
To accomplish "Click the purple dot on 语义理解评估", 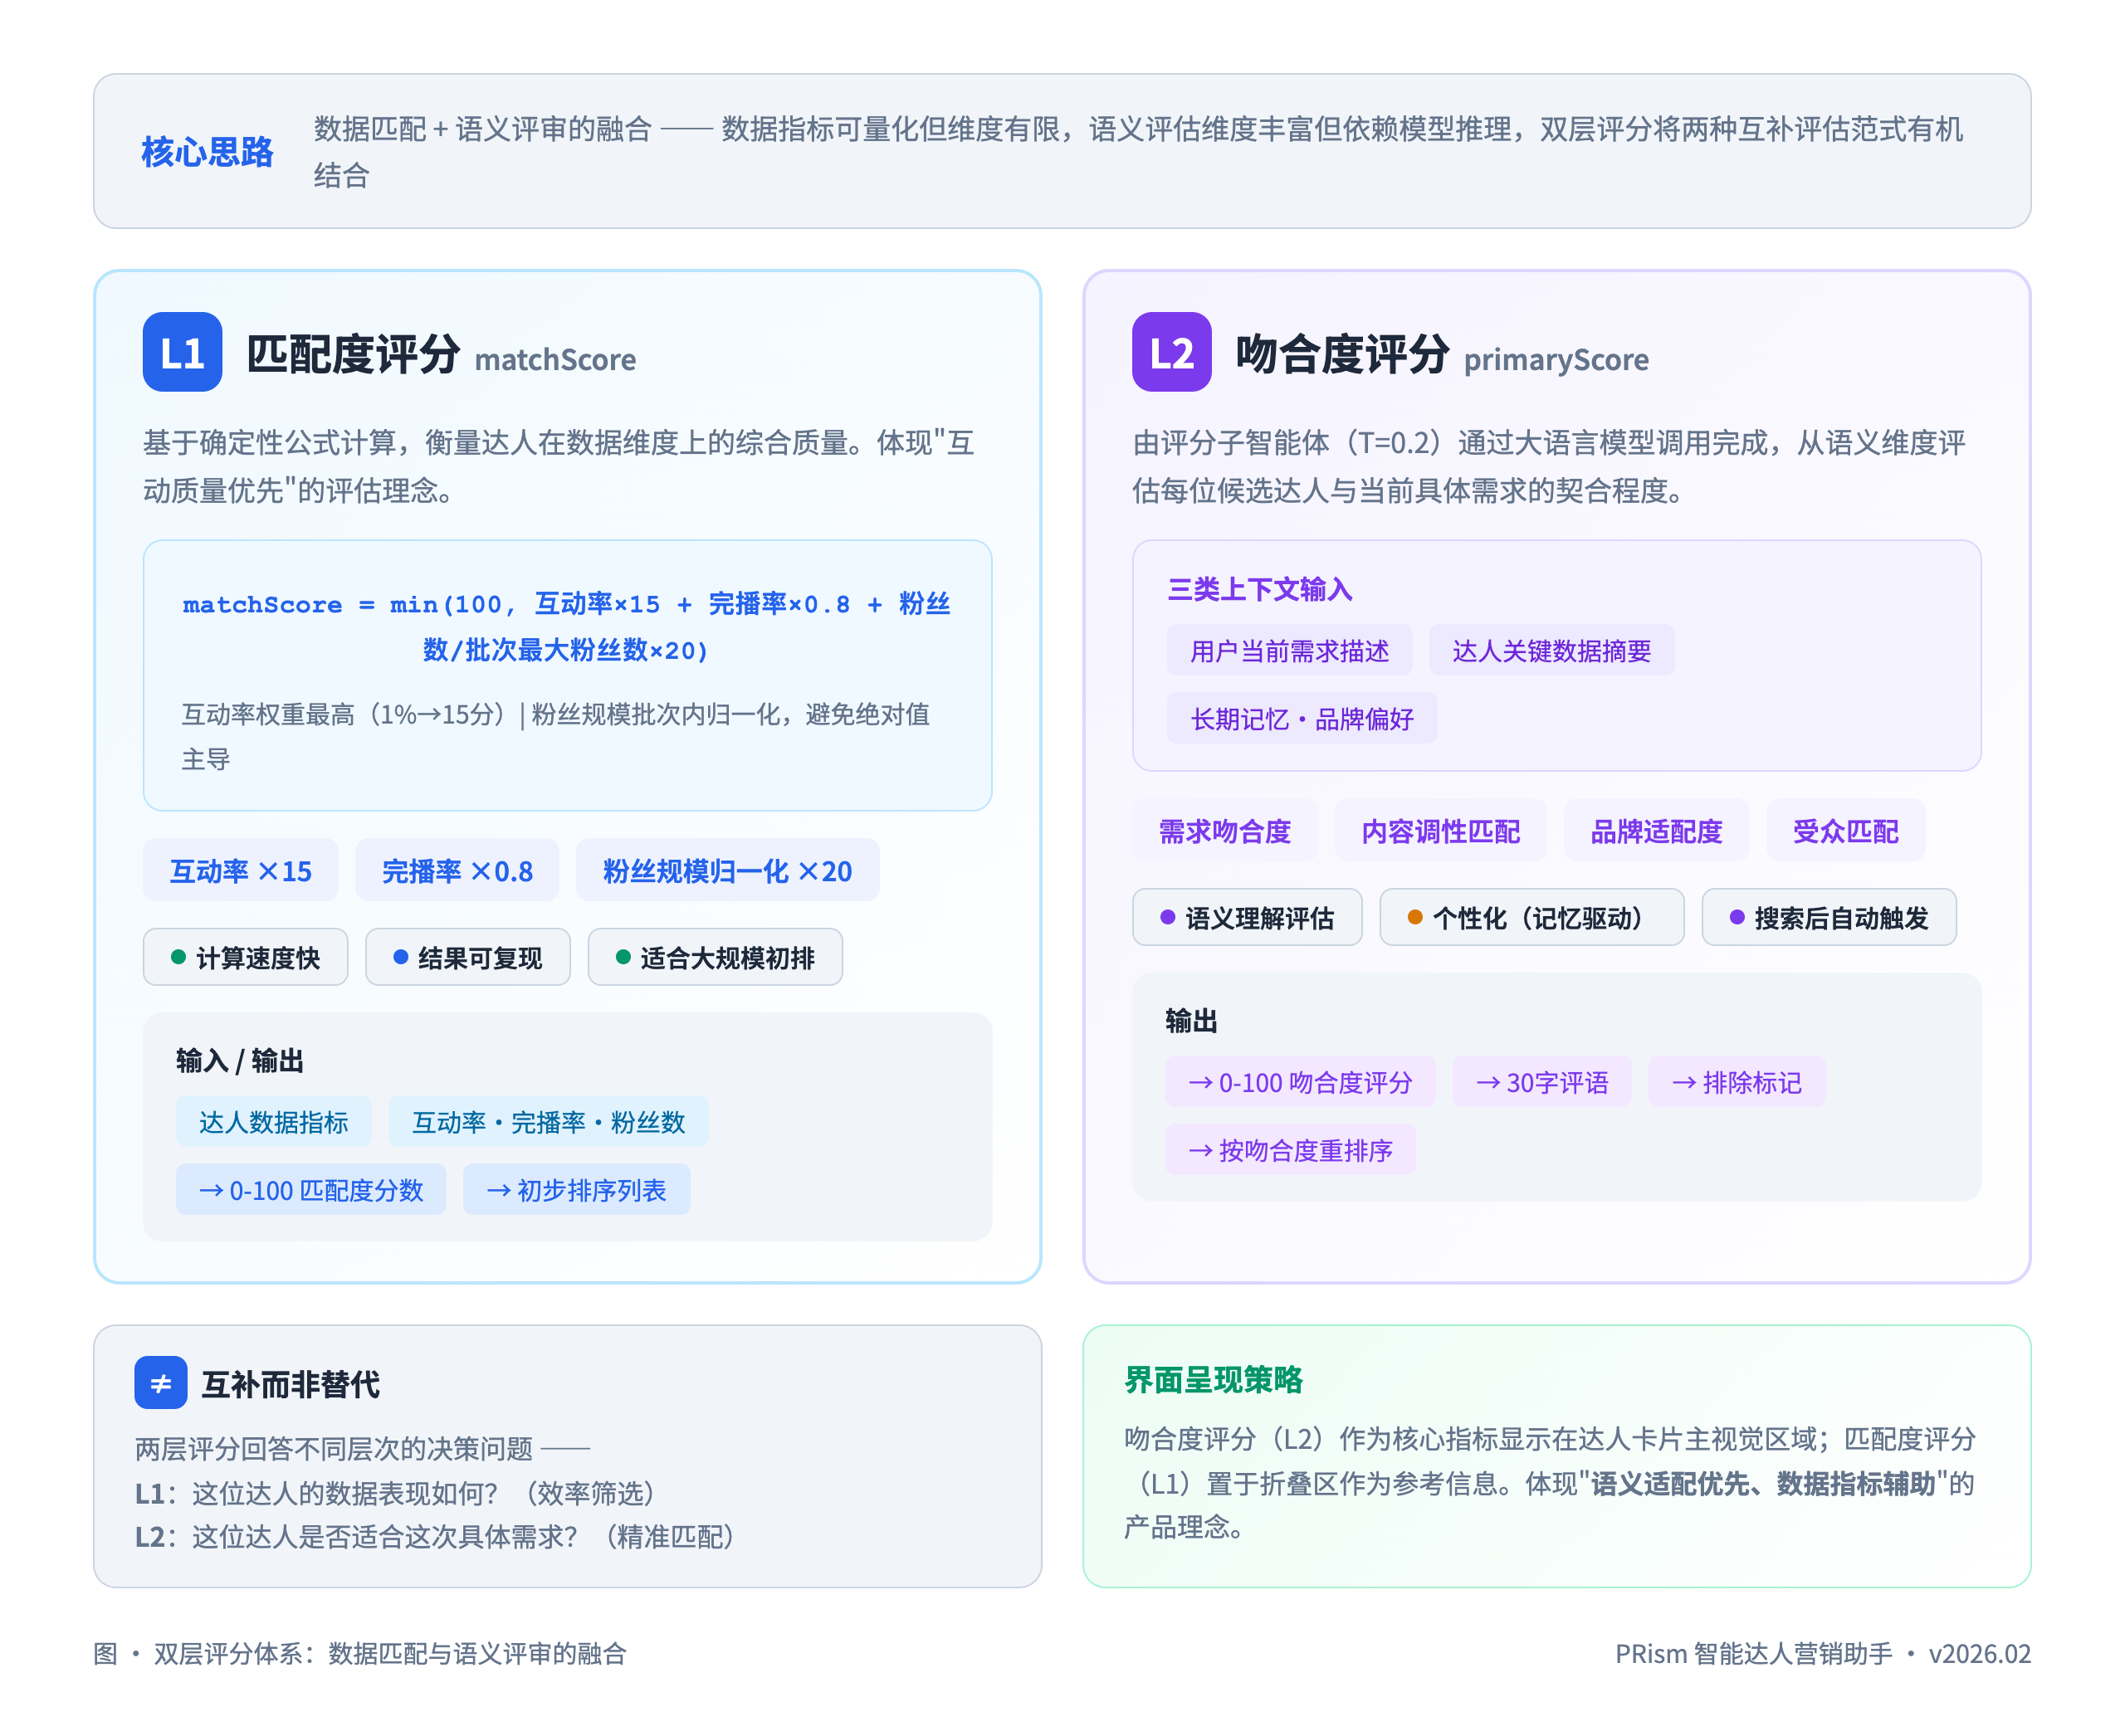I will pos(1168,917).
